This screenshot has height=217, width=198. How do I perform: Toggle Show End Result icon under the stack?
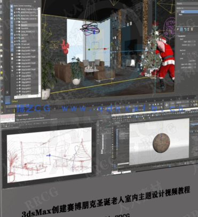coord(181,29)
